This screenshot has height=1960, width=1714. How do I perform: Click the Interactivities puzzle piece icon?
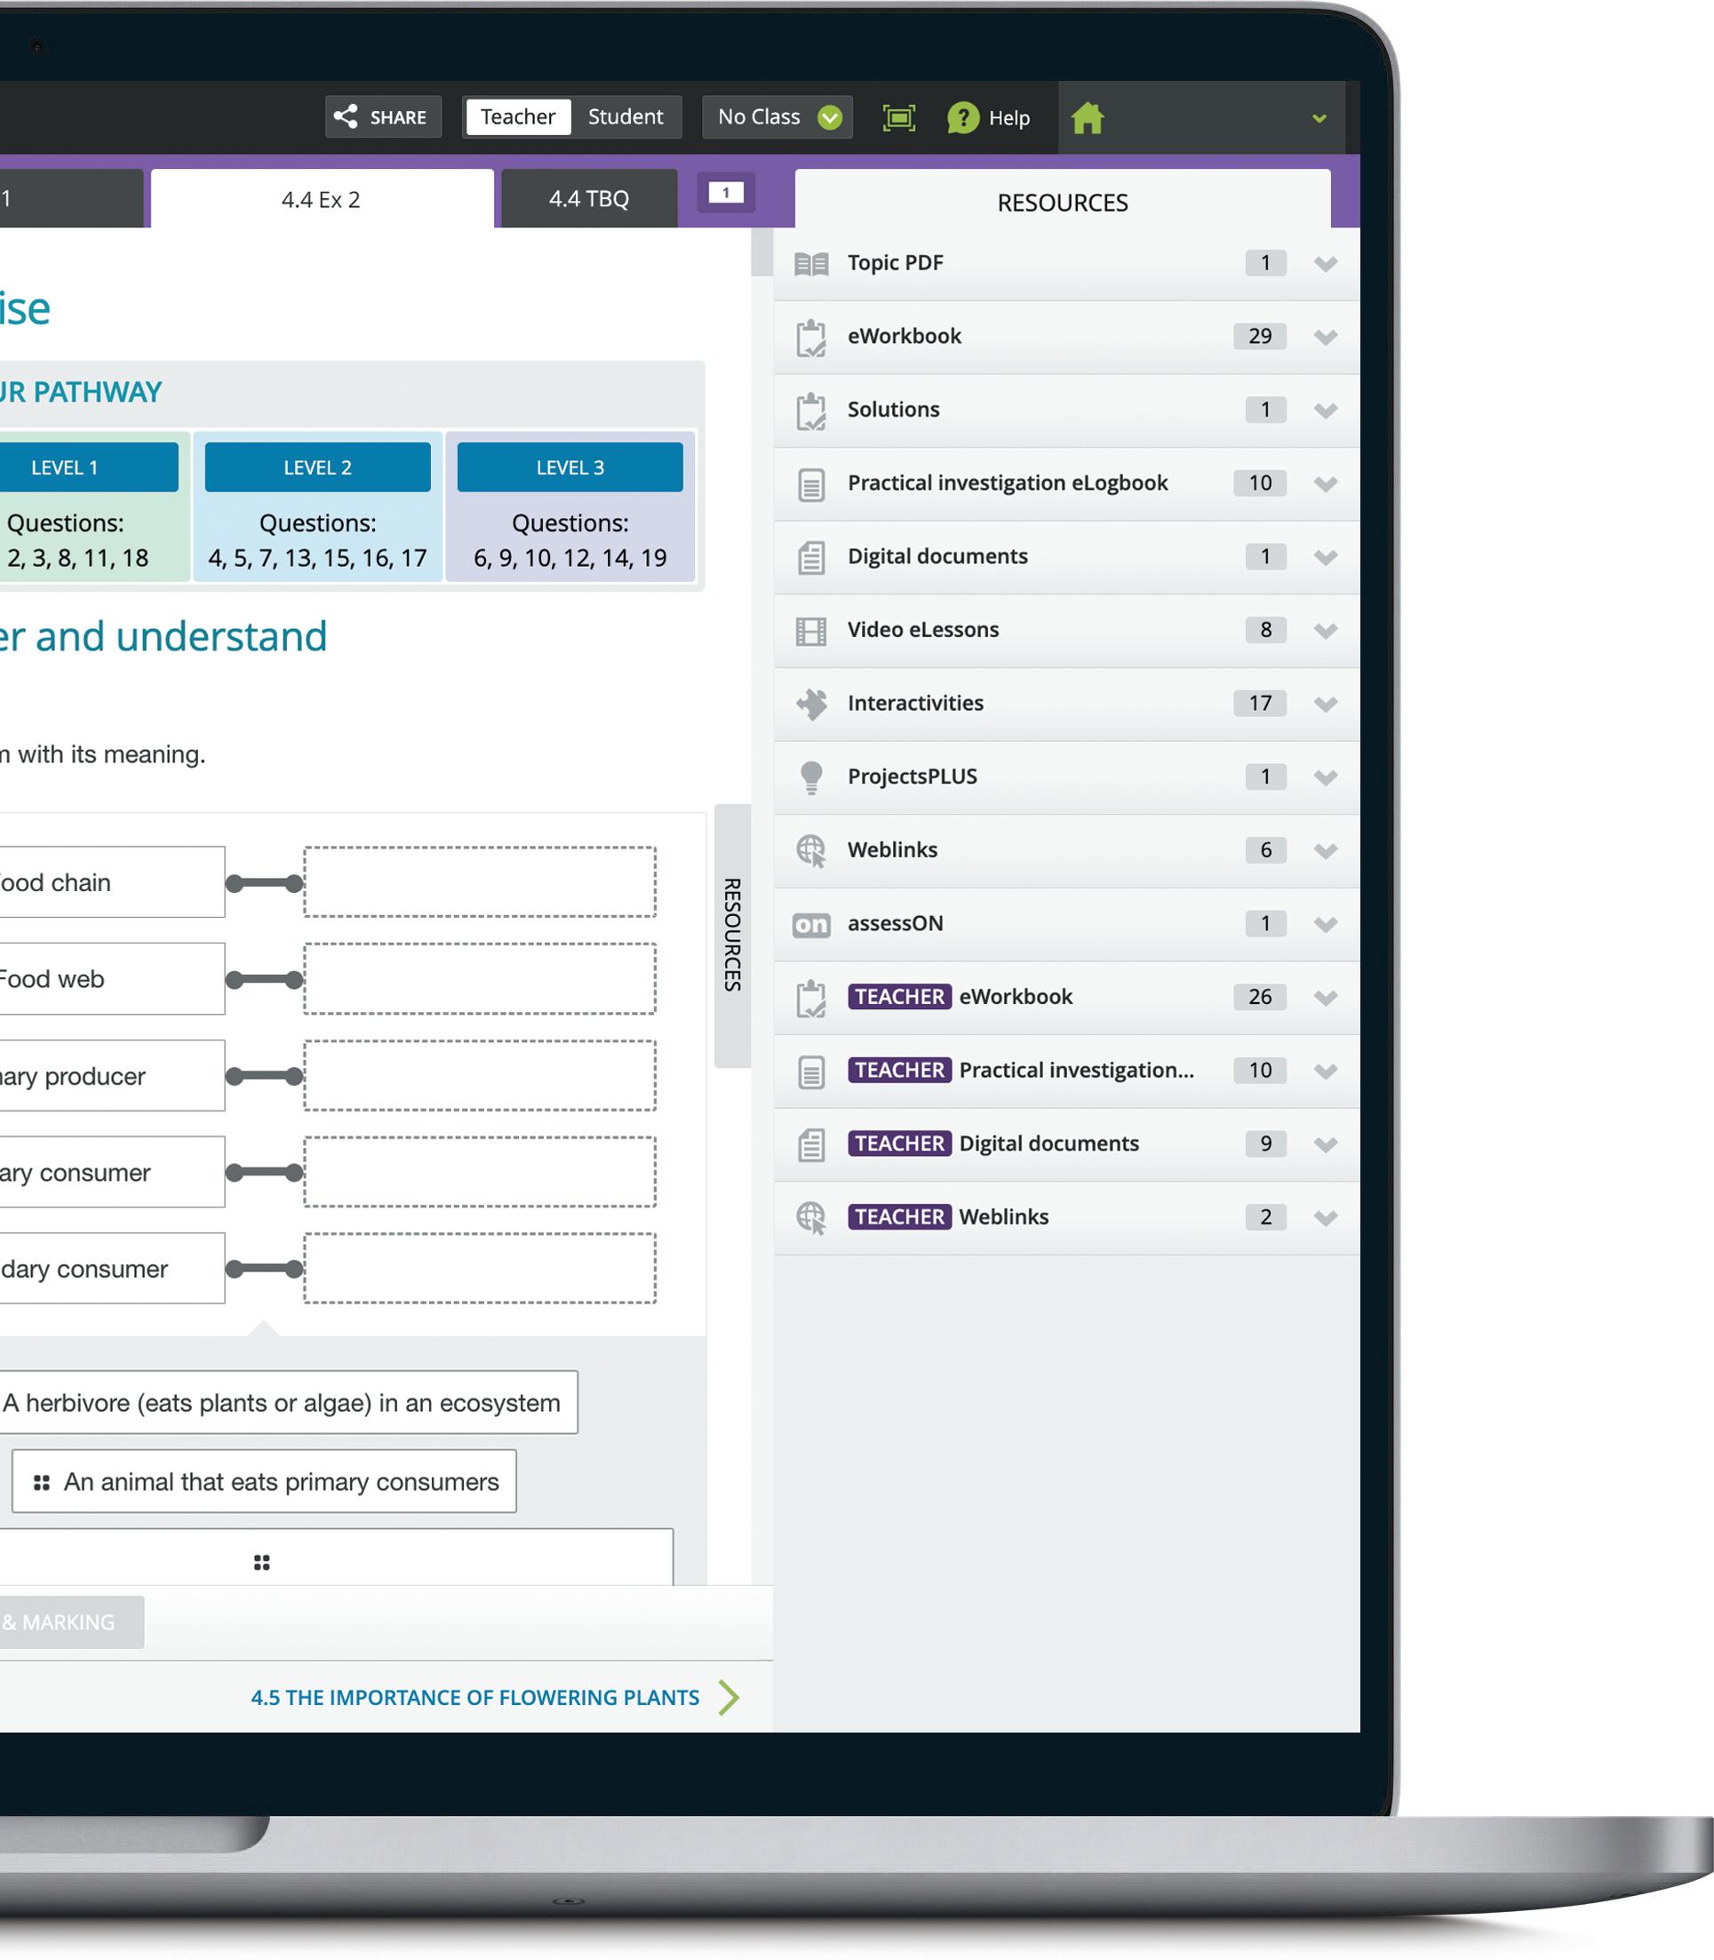811,704
